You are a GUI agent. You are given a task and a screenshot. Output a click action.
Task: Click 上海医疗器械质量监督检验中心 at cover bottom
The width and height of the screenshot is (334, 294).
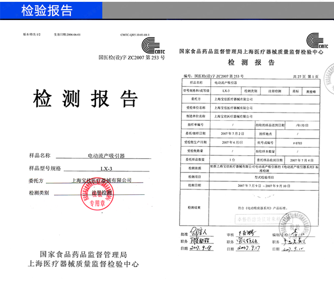[x=83, y=264]
